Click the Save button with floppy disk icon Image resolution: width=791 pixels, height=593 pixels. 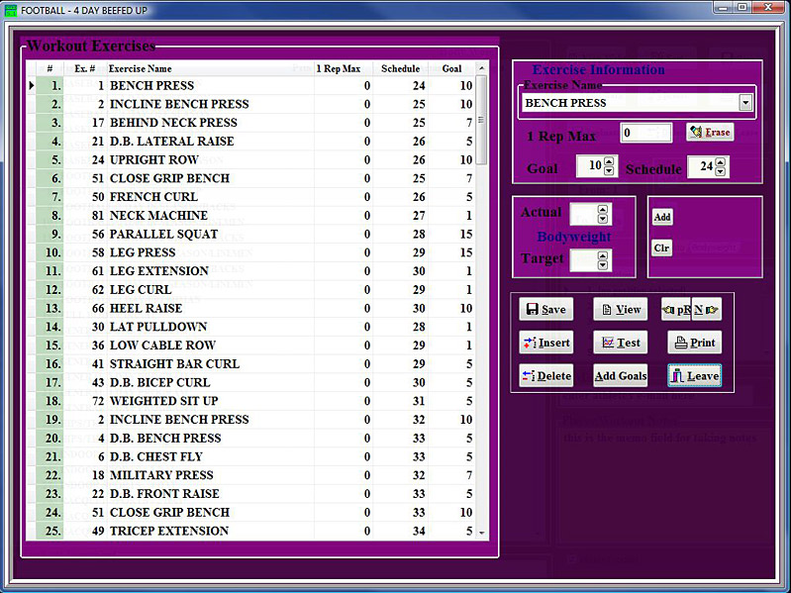click(544, 310)
